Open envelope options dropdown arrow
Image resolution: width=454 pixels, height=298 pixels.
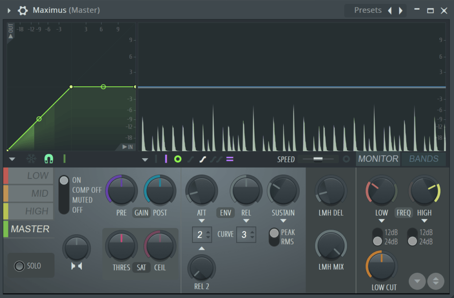click(x=12, y=159)
